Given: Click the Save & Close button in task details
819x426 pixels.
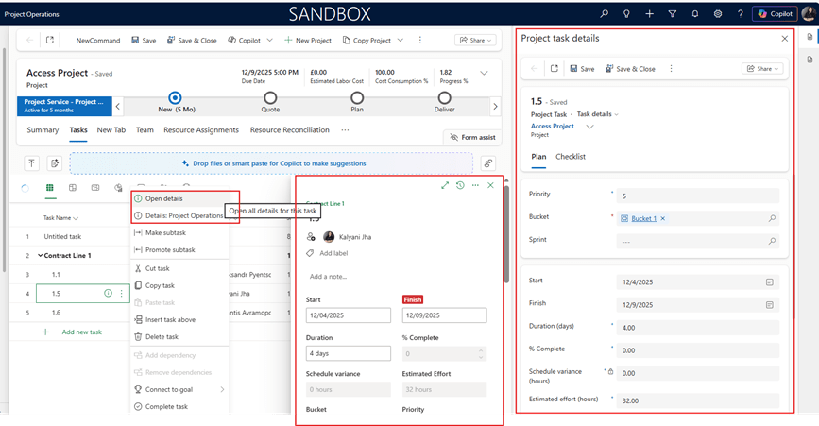Looking at the screenshot, I should click(630, 69).
